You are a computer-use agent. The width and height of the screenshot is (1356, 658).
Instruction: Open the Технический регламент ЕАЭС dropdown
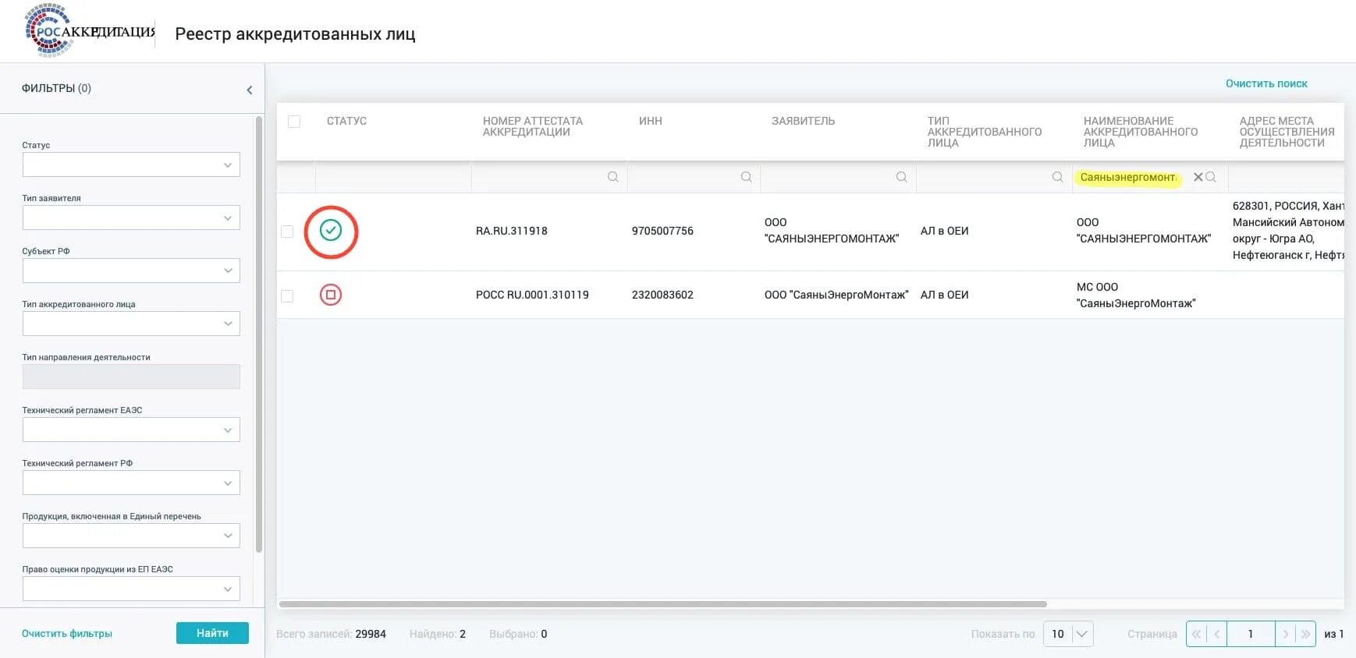(x=131, y=430)
